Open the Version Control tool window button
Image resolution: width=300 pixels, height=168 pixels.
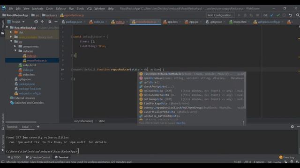click(37, 157)
